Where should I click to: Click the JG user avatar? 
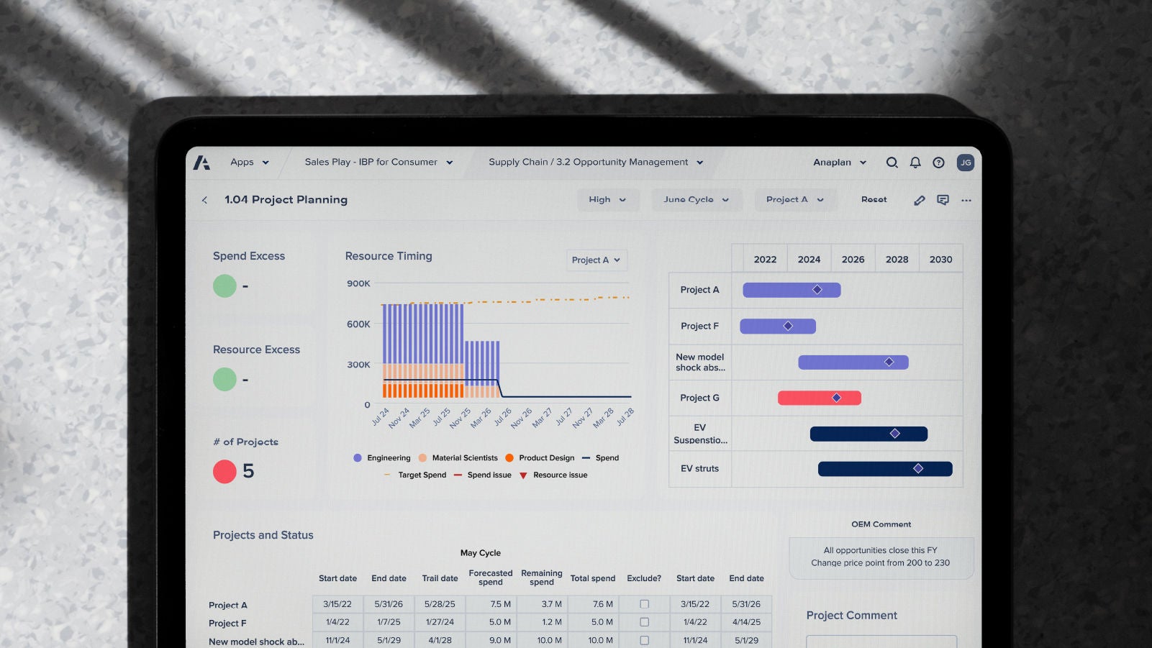pos(966,163)
